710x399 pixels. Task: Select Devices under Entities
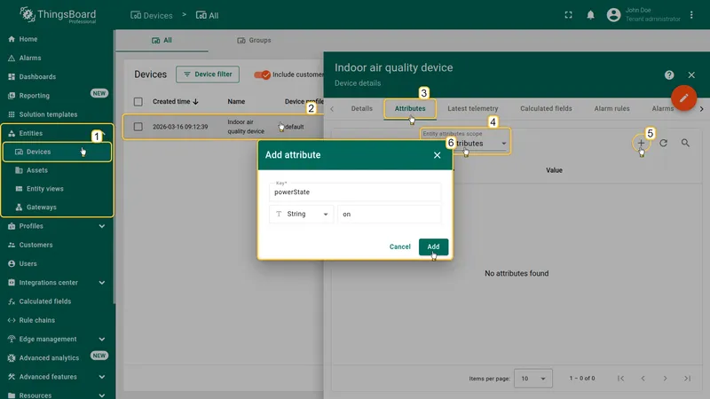(x=57, y=152)
